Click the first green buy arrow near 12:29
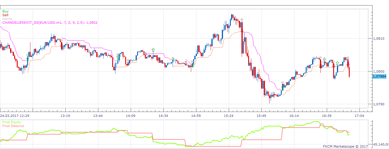Viewport: 389px width, 149px height. click(x=28, y=59)
